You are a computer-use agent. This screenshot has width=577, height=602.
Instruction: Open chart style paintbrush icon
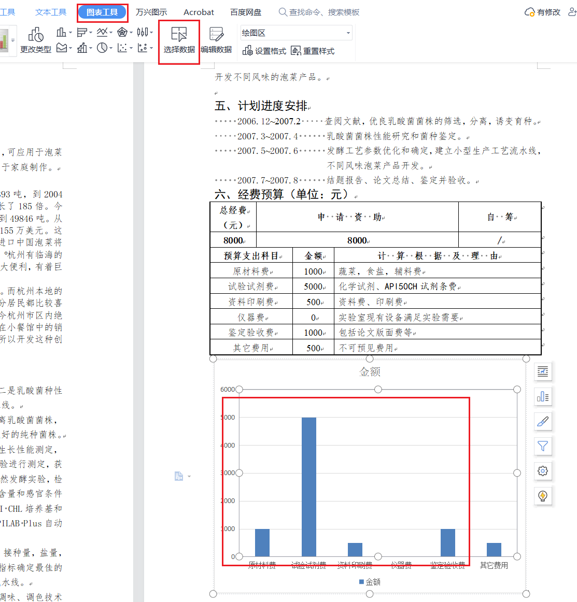pos(543,422)
